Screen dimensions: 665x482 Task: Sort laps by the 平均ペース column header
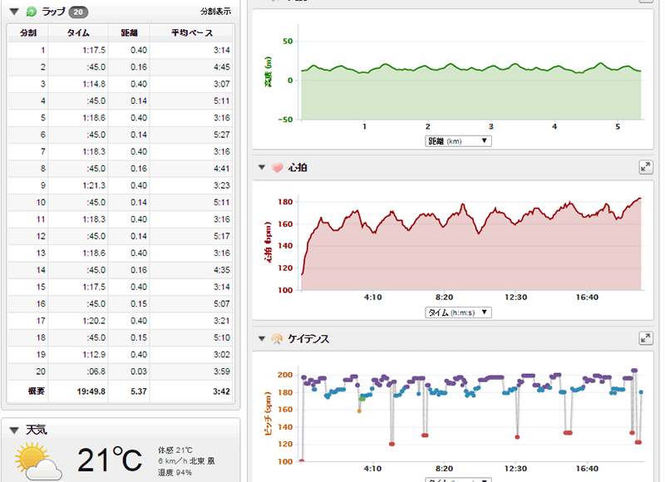tap(191, 33)
